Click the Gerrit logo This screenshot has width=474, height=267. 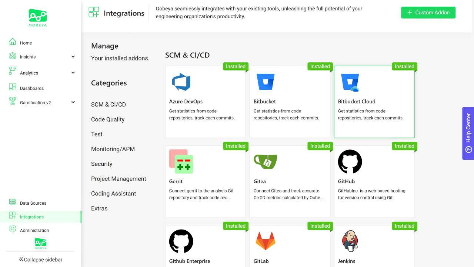181,162
